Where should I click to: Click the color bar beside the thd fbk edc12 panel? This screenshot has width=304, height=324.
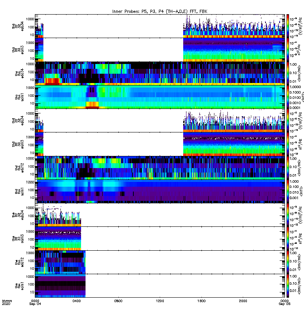tap(288, 168)
